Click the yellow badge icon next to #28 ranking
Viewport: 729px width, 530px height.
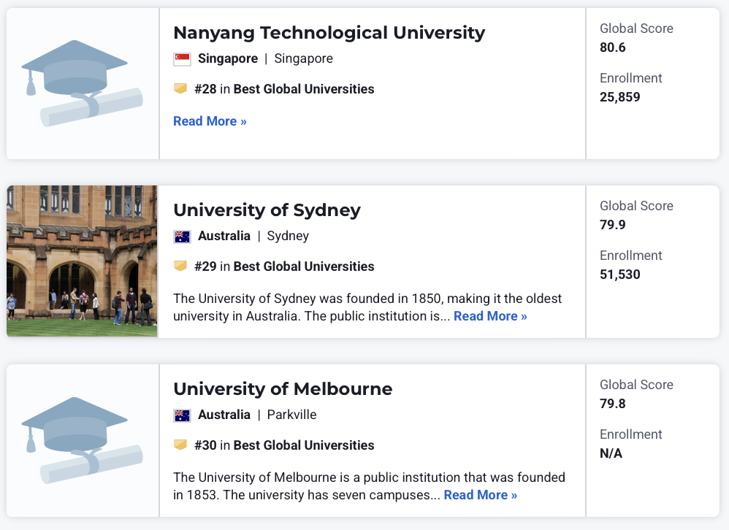tap(180, 88)
